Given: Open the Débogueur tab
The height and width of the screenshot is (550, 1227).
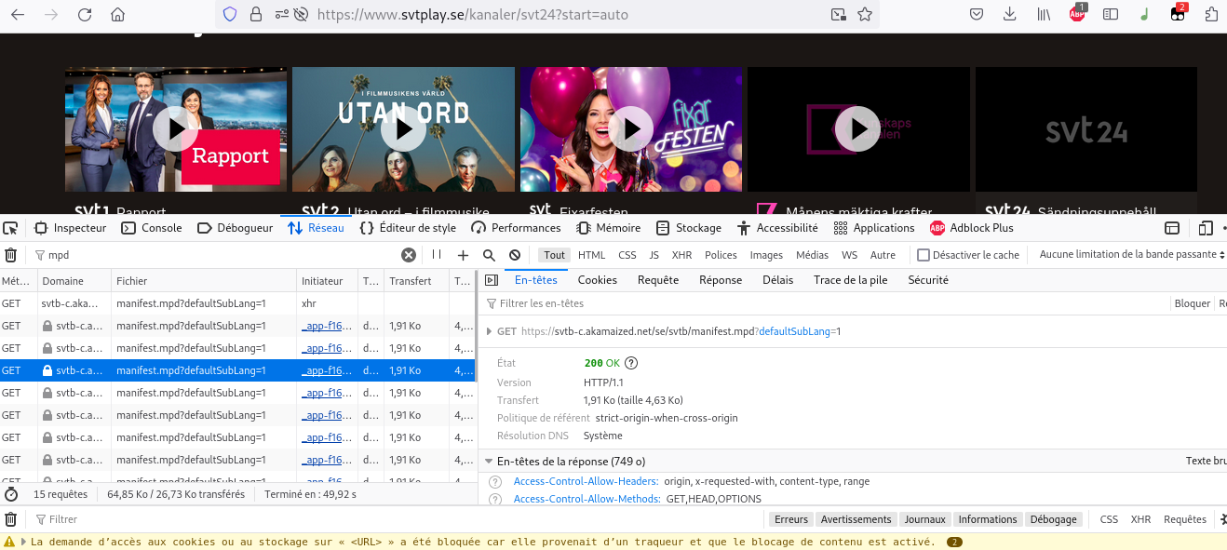Looking at the screenshot, I should click(x=236, y=228).
